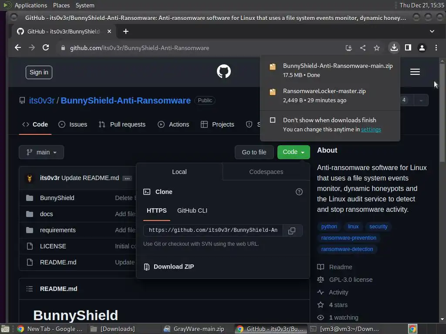Expand commit message ellipsis button
The image size is (446, 334).
pos(127,178)
